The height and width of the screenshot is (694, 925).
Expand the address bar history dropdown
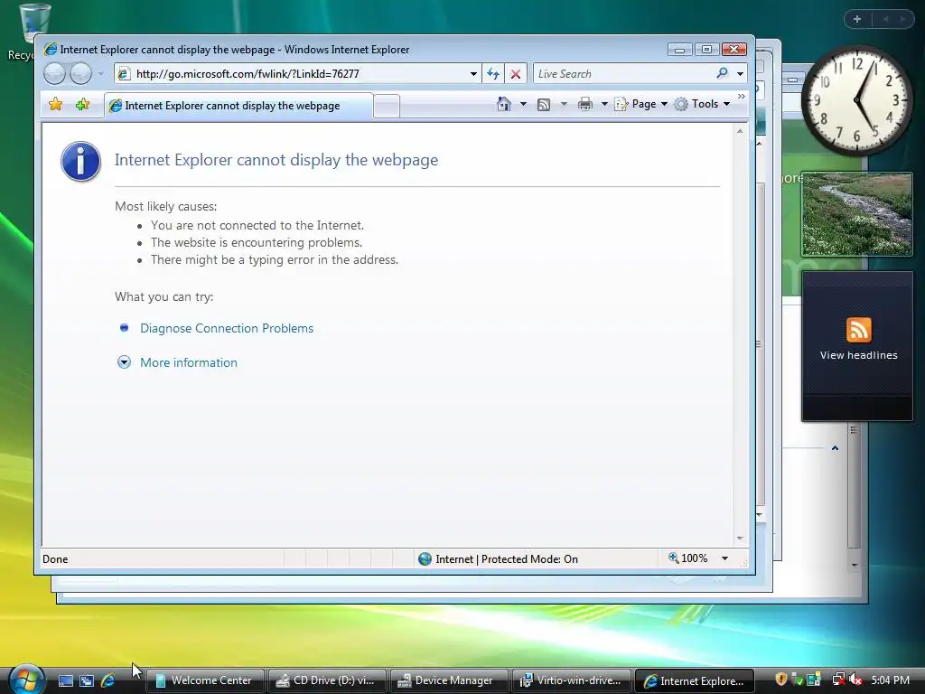(x=473, y=74)
